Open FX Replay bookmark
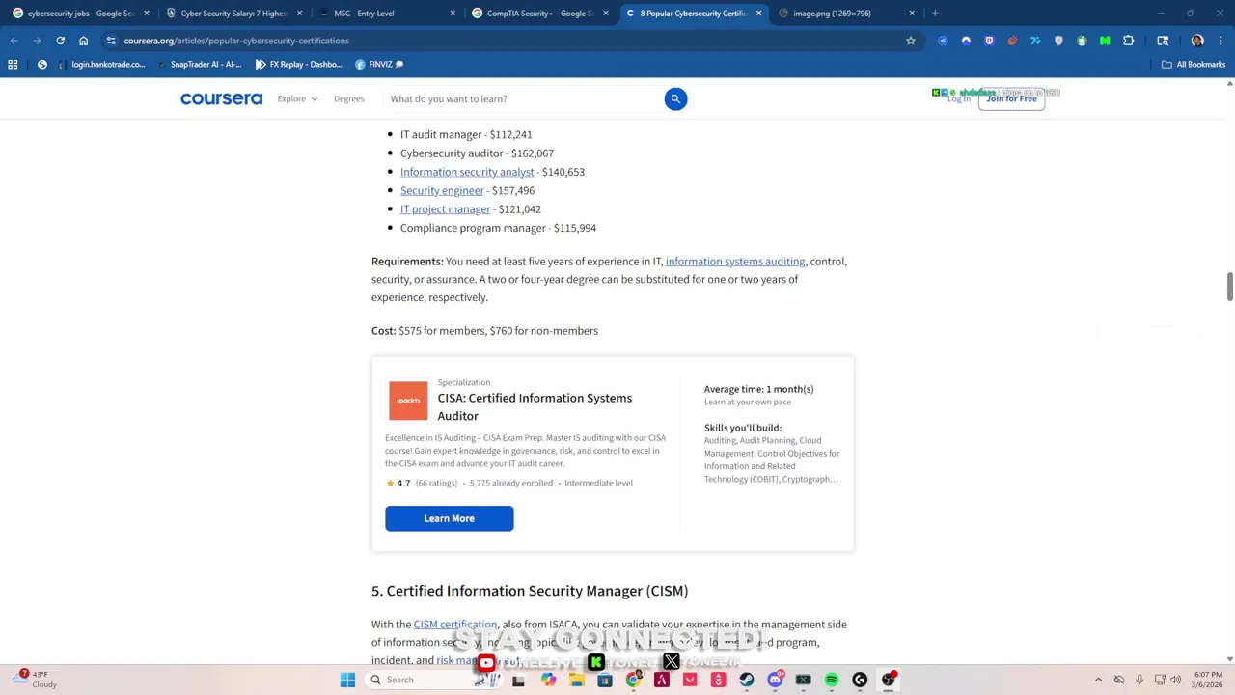Screen dimensions: 1235x695 (298, 64)
